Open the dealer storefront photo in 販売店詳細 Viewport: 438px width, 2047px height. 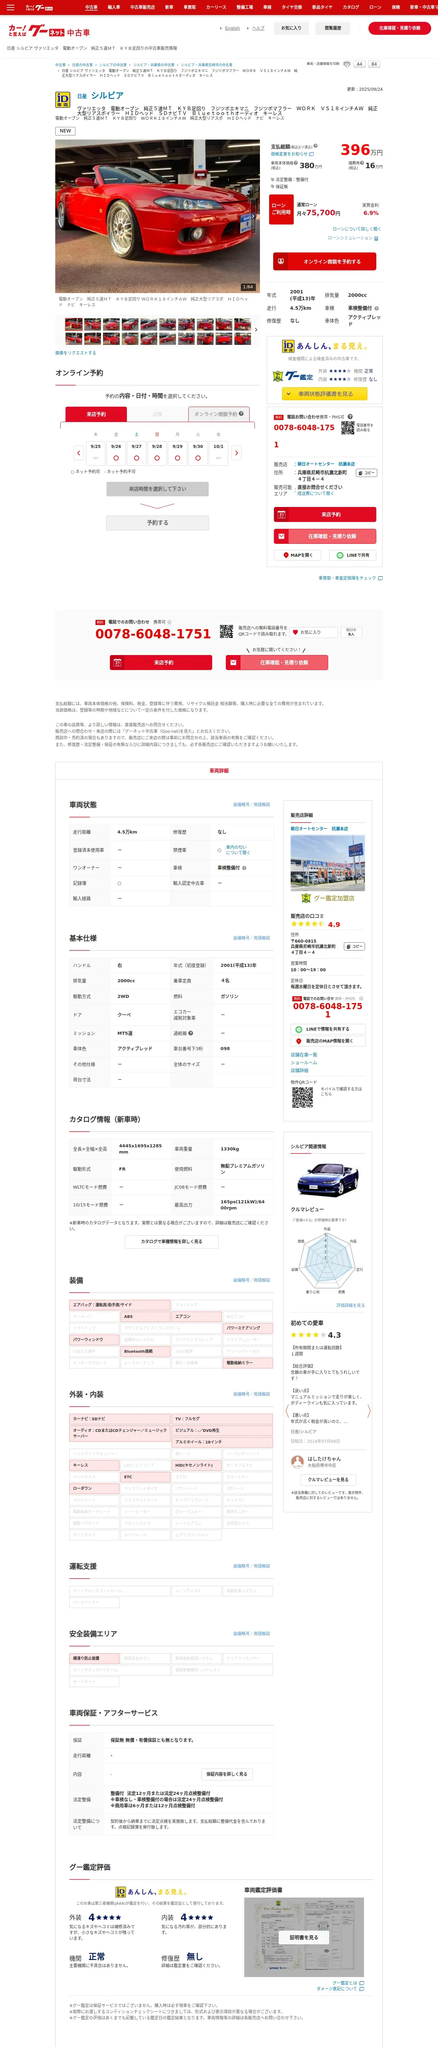327,863
